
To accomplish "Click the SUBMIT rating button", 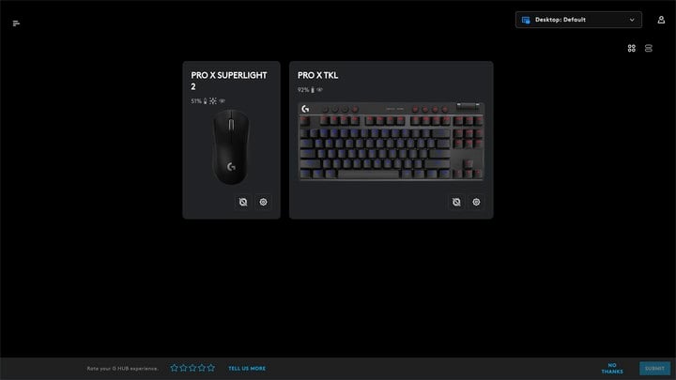I will [x=654, y=369].
